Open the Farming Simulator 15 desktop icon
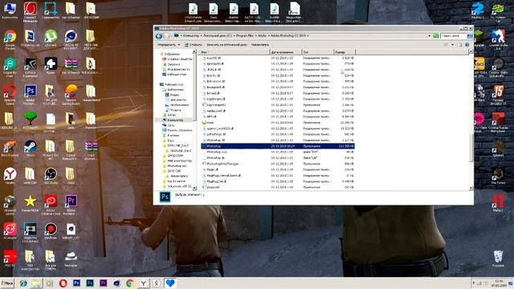 pos(498,95)
